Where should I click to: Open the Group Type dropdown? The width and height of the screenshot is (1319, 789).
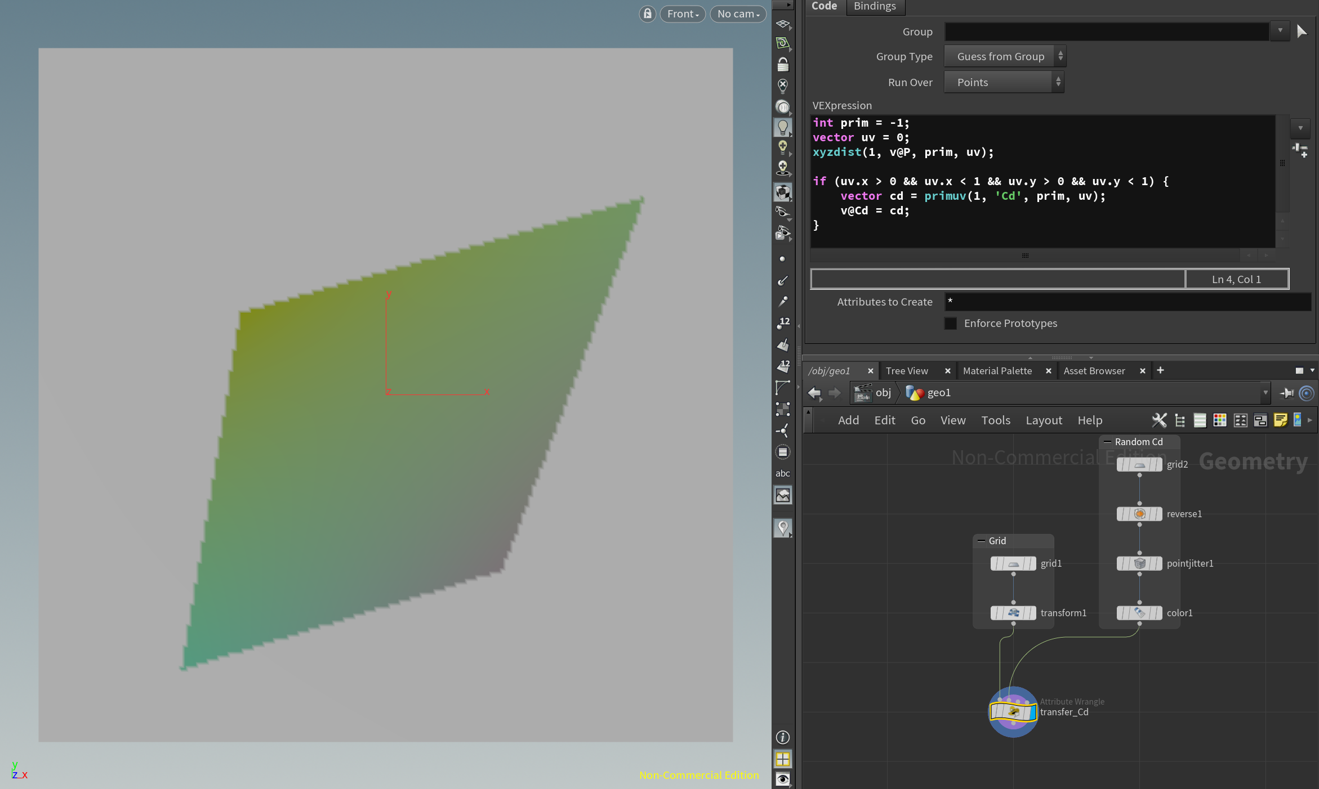coord(1005,56)
